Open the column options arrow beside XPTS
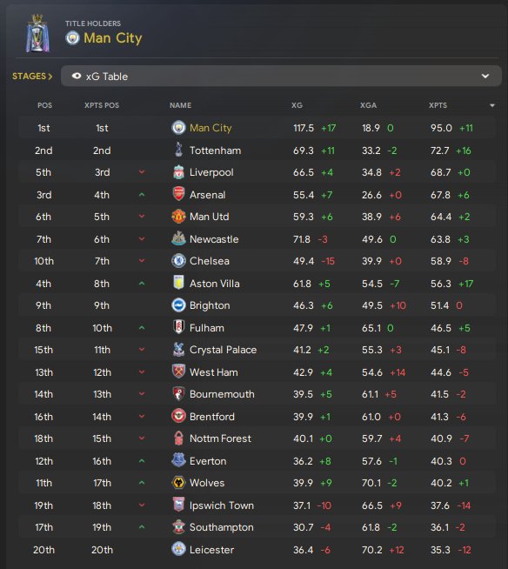Image resolution: width=508 pixels, height=569 pixels. tap(492, 105)
